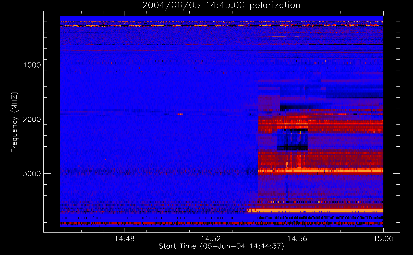This screenshot has height=255, width=413.
Task: Click the 14:52 time tick label
Action: pyautogui.click(x=211, y=239)
